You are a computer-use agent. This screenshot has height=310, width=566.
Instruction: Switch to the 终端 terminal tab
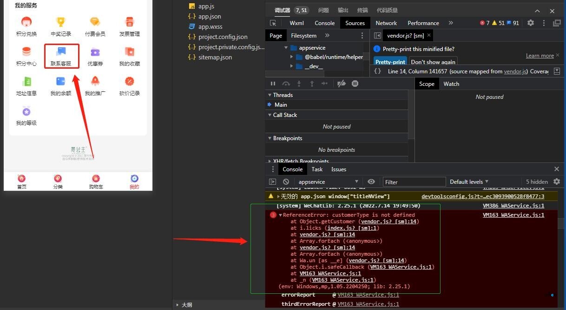tap(362, 10)
